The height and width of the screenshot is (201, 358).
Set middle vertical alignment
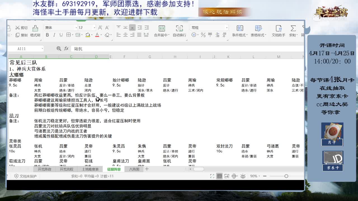click(125, 28)
